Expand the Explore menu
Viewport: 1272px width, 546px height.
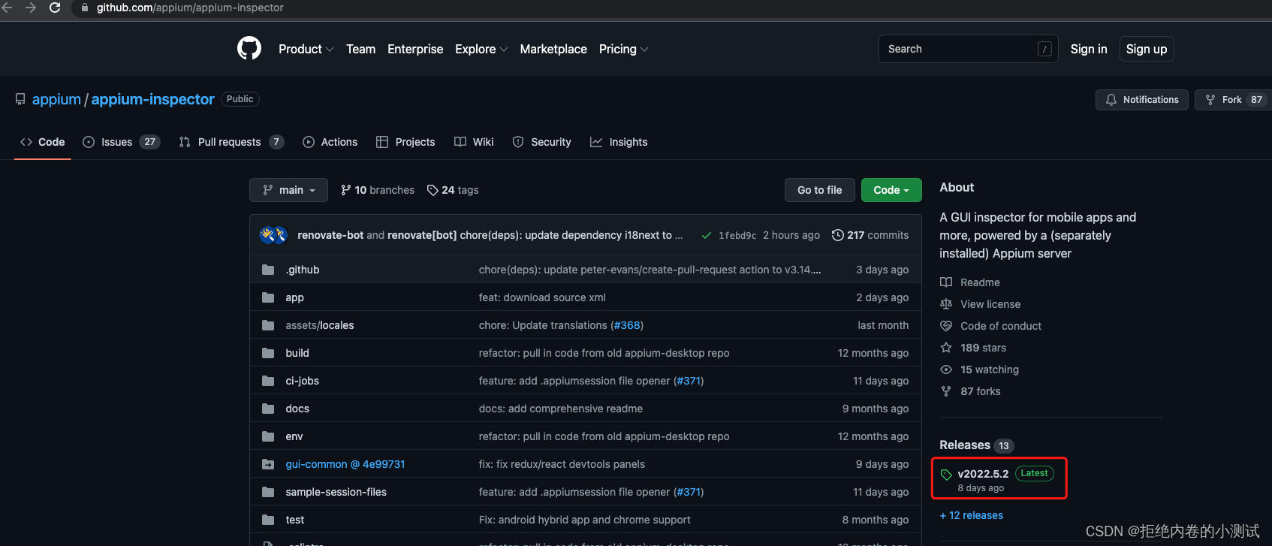coord(481,49)
